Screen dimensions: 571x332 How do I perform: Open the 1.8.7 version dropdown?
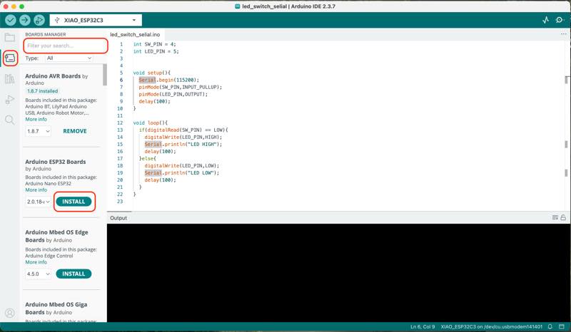(38, 131)
